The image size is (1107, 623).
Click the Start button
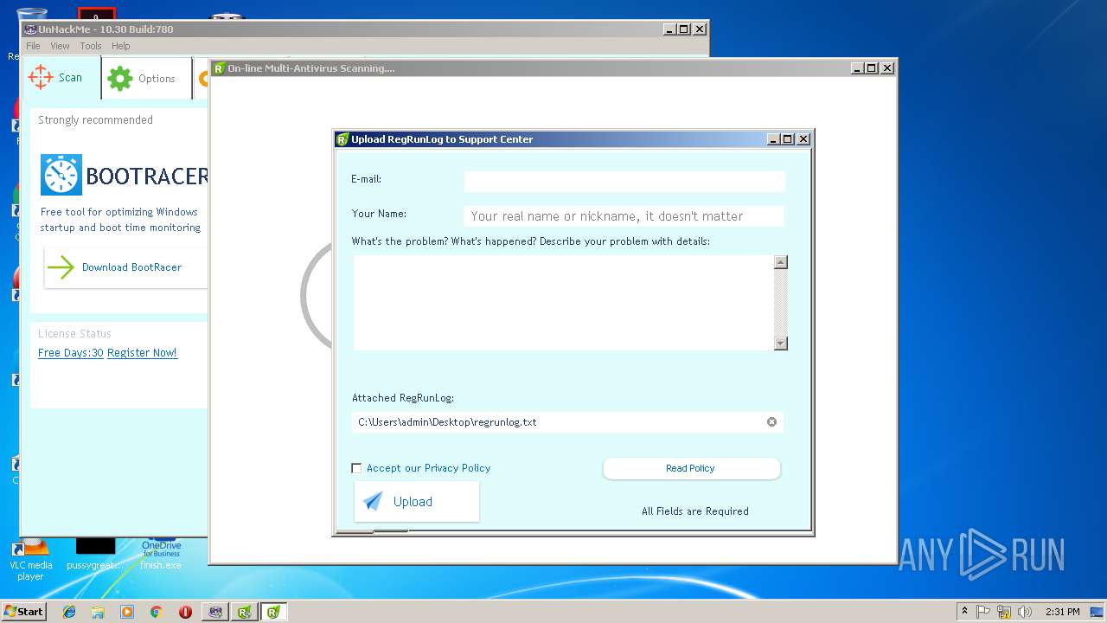click(x=24, y=612)
